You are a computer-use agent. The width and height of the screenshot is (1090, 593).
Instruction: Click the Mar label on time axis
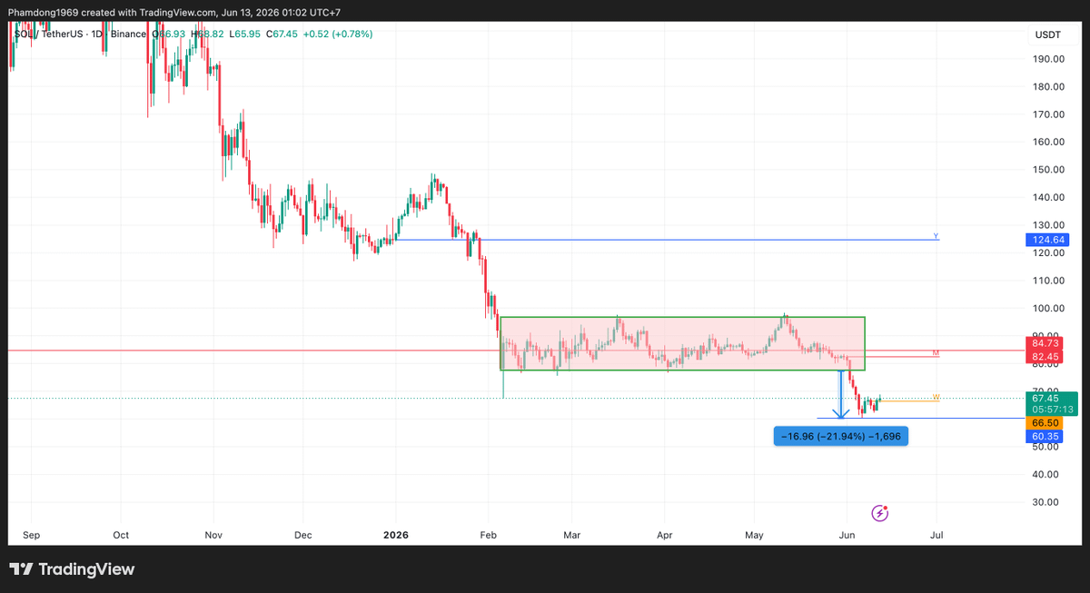(572, 535)
